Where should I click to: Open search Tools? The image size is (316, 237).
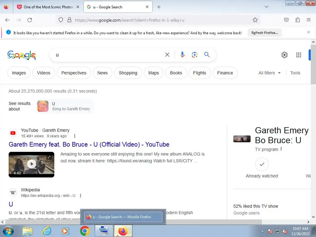295,73
